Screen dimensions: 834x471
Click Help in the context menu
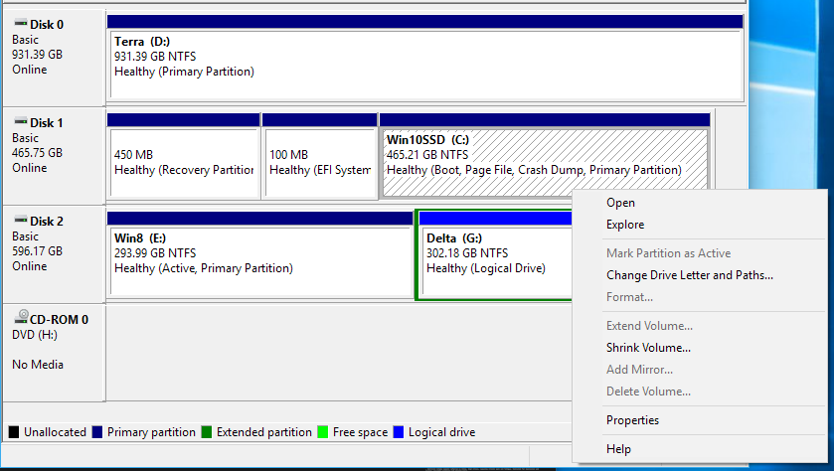618,449
